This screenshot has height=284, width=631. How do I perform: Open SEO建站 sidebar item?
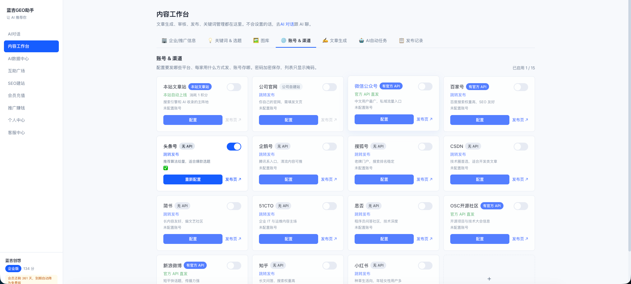point(31,83)
